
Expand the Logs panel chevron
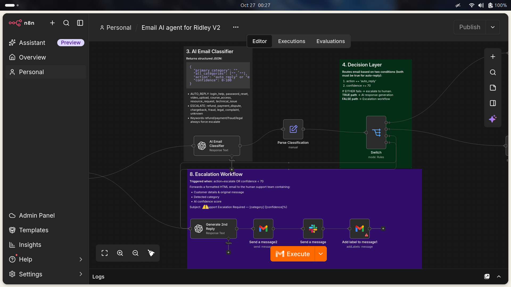coord(499,276)
